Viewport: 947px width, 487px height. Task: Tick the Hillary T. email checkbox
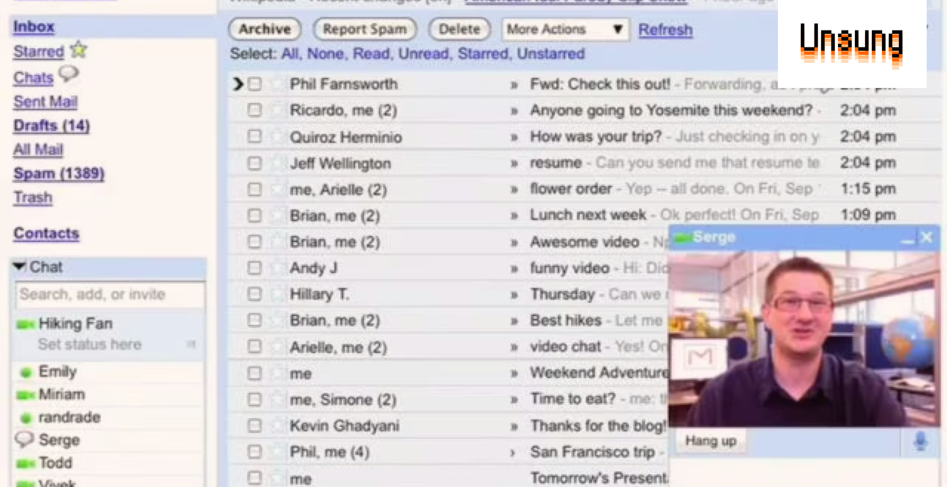point(254,294)
